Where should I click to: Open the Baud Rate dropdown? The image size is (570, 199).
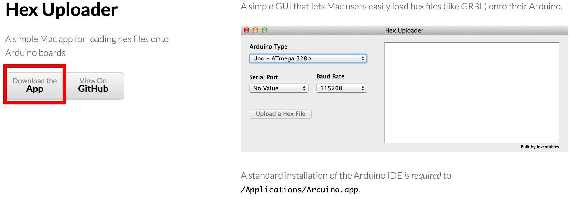click(341, 88)
